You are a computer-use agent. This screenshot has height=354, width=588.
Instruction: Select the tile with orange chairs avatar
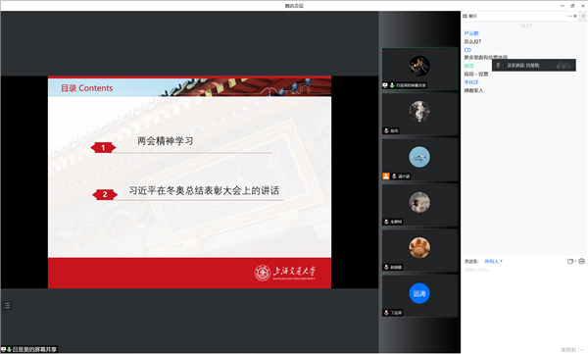point(420,250)
